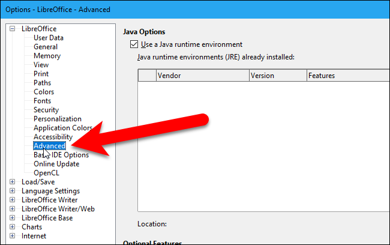The image size is (390, 245).
Task: Expand the Load/Save tree node
Action: [x=12, y=182]
